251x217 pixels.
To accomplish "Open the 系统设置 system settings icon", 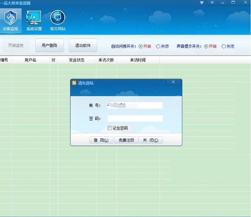I will (x=34, y=21).
